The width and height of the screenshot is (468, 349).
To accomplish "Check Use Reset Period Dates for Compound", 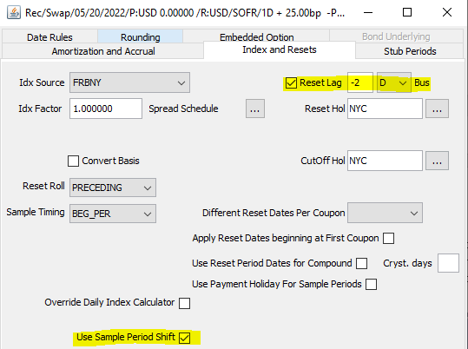I will point(361,263).
